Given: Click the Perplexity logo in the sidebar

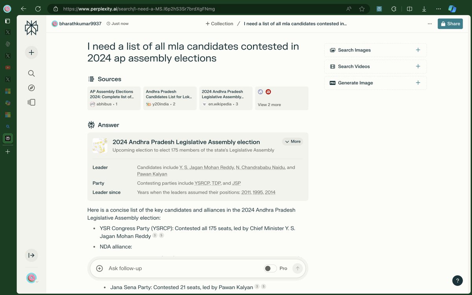Looking at the screenshot, I should point(31,28).
